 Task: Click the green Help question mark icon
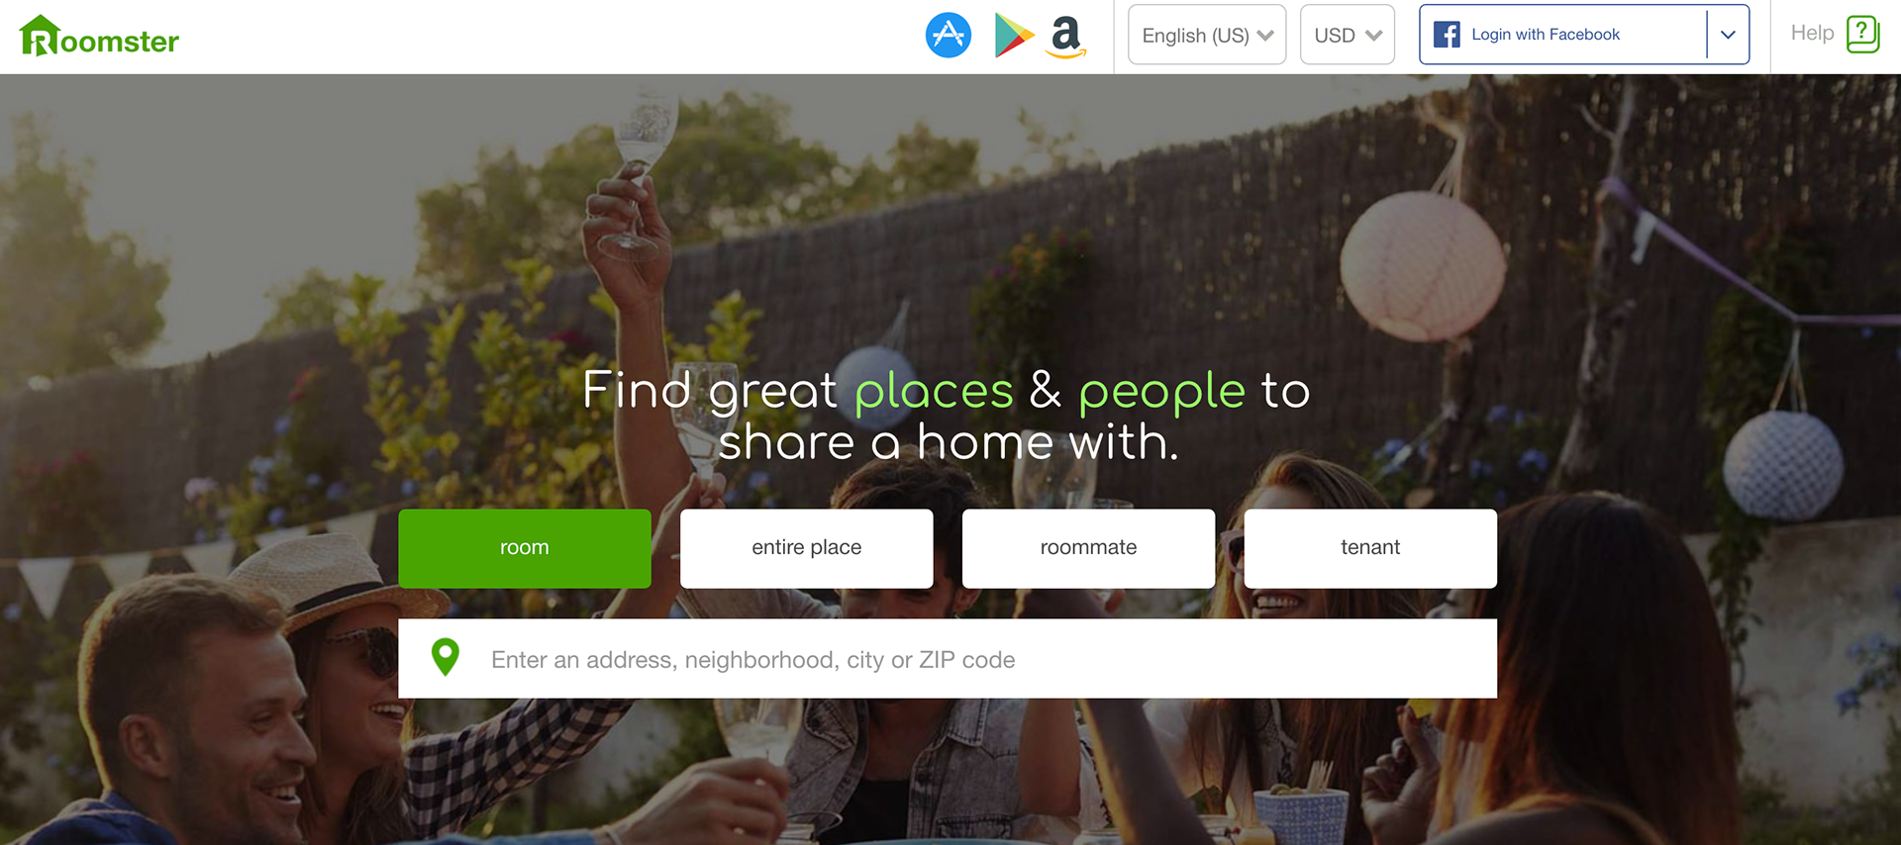tap(1862, 34)
